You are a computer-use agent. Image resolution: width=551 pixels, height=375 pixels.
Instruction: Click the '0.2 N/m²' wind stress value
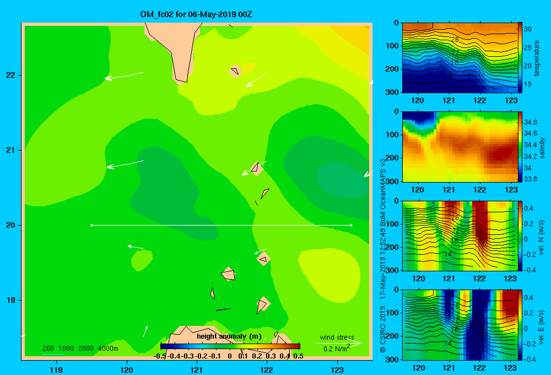coord(336,349)
